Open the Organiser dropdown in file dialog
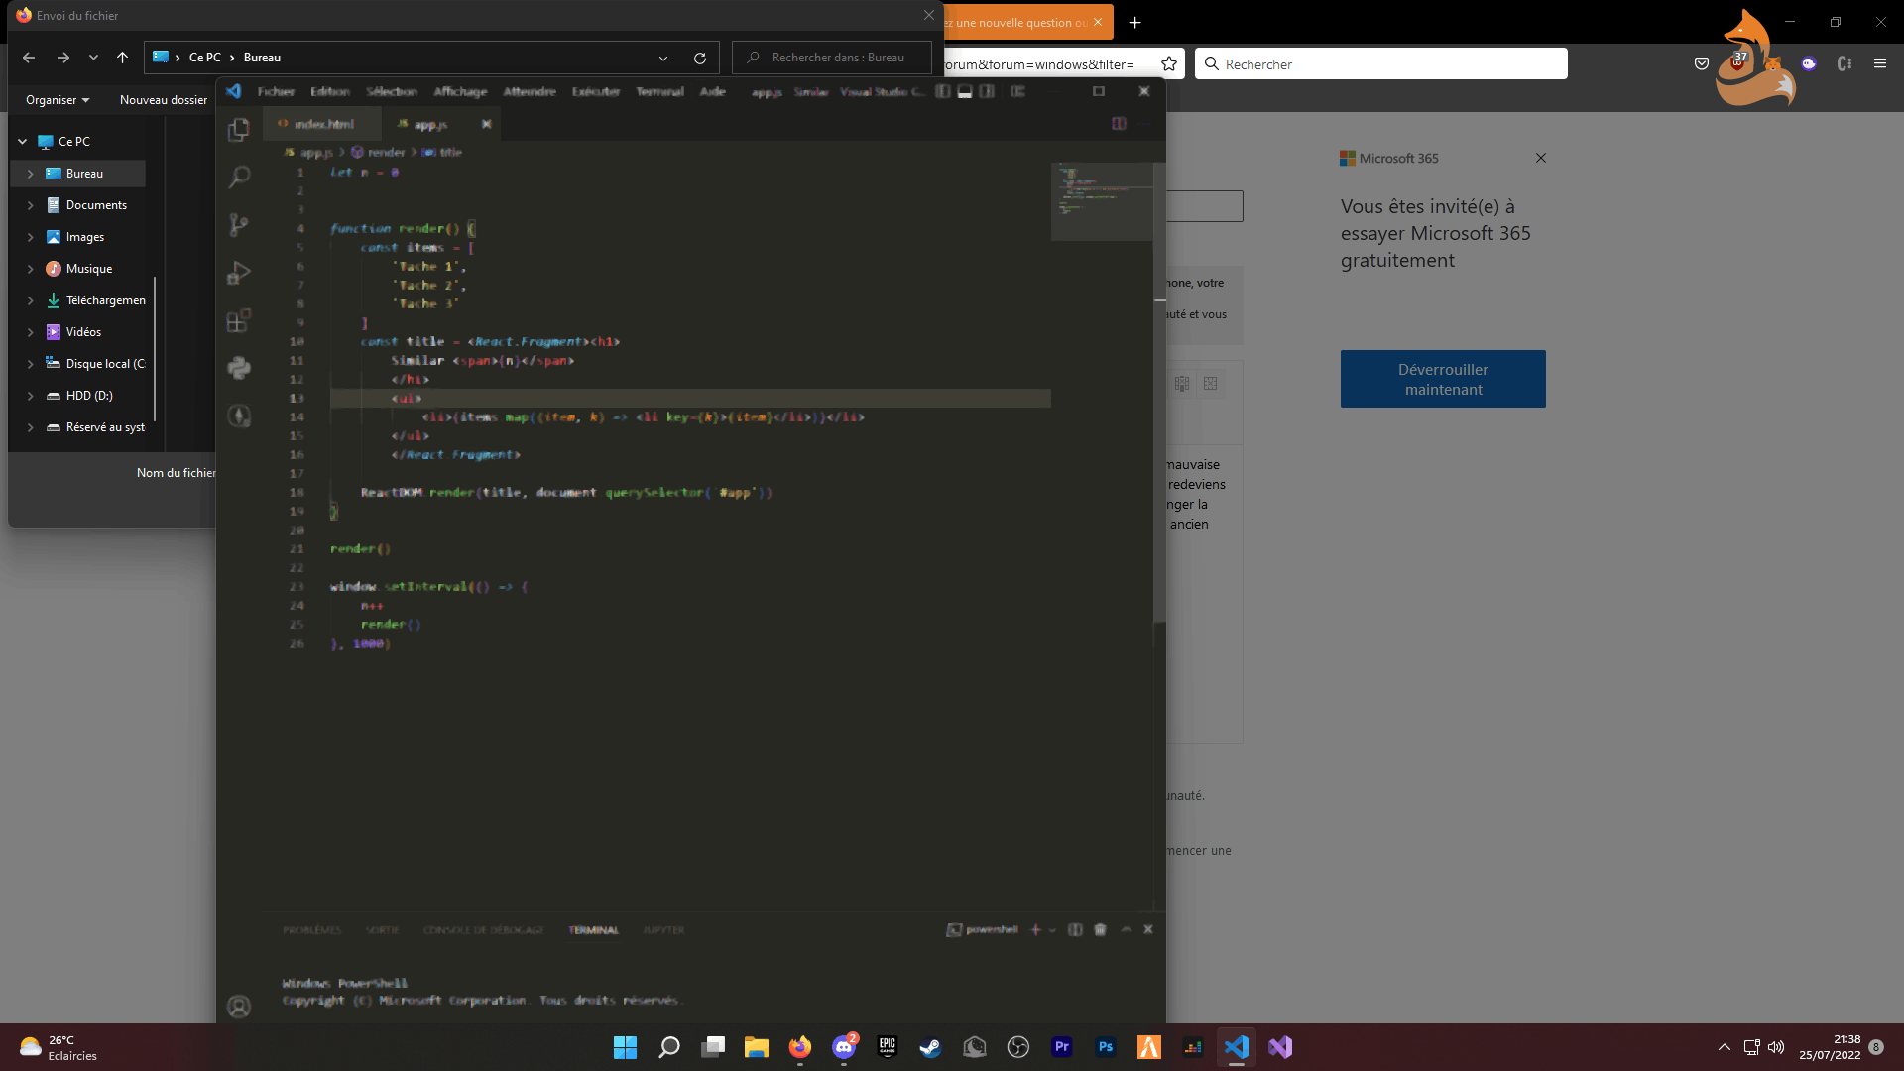1904x1071 pixels. coord(58,100)
